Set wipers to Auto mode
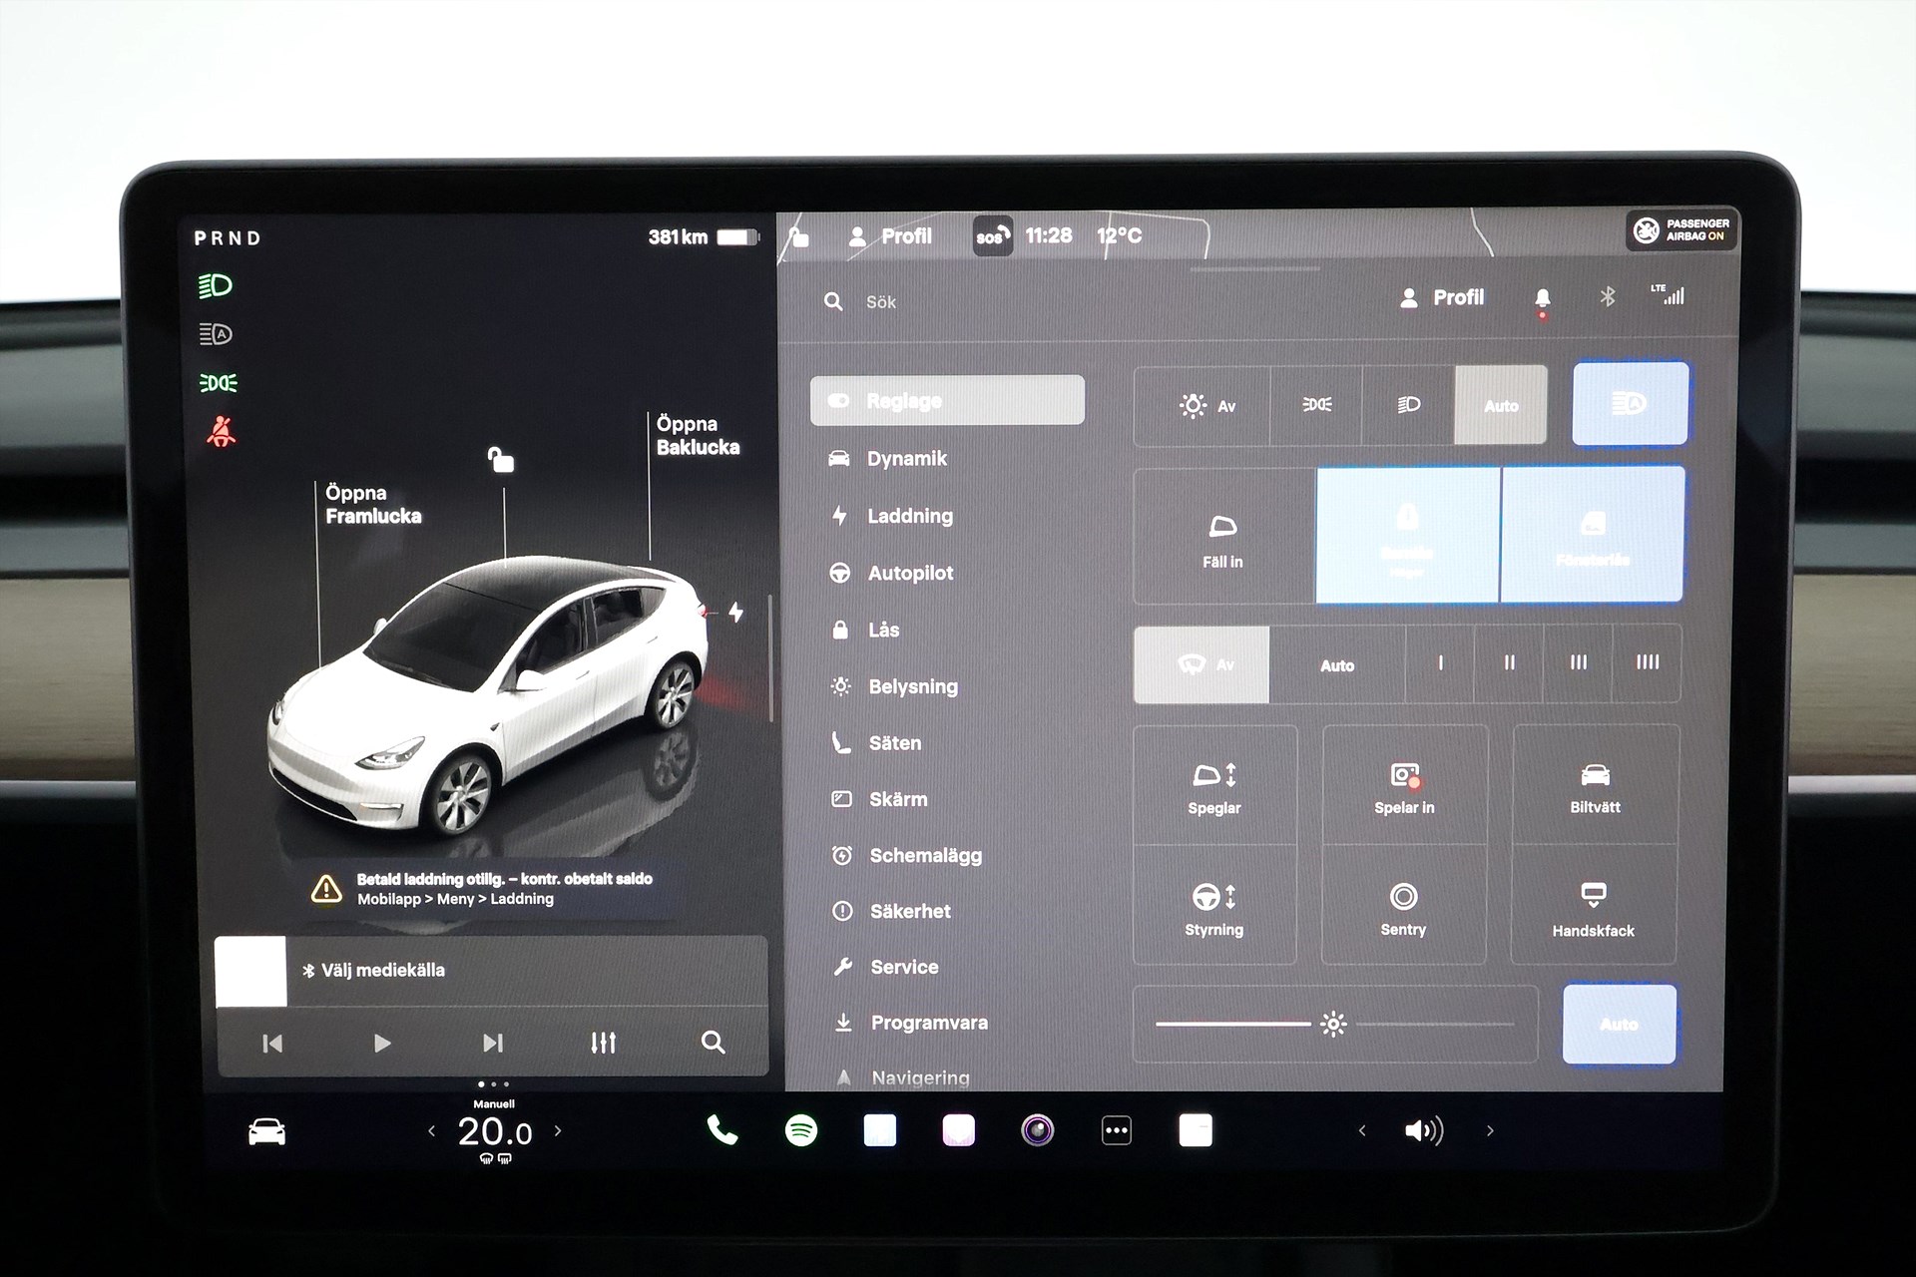This screenshot has height=1277, width=1916. (1336, 664)
